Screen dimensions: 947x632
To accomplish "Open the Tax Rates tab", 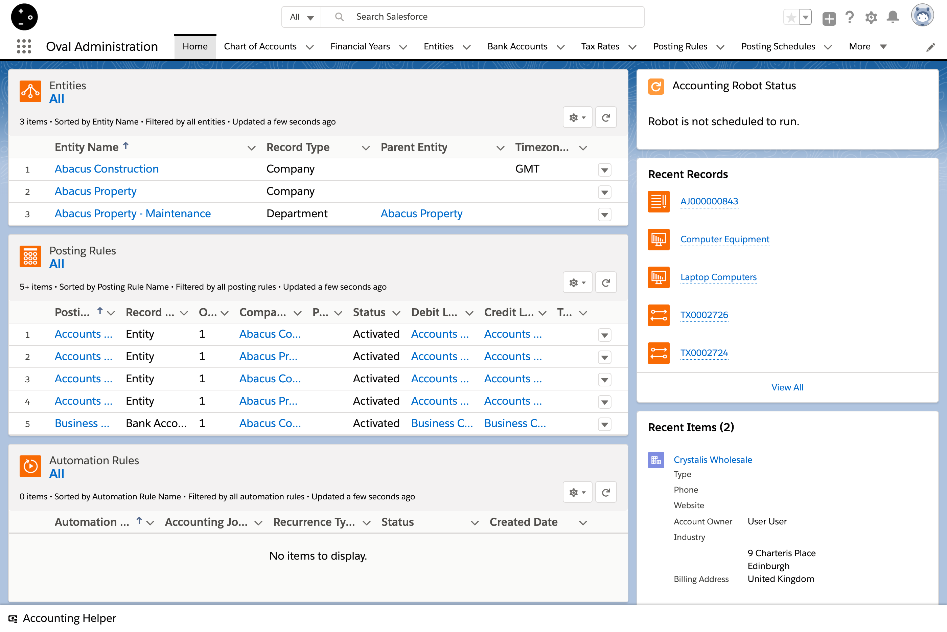I will point(600,46).
